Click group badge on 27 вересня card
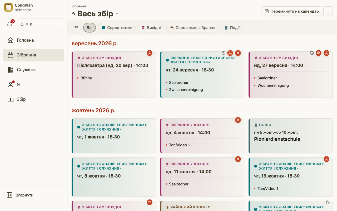337x211 pixels. 319,53
